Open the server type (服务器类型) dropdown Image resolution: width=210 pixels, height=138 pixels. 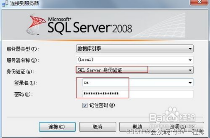135,49
